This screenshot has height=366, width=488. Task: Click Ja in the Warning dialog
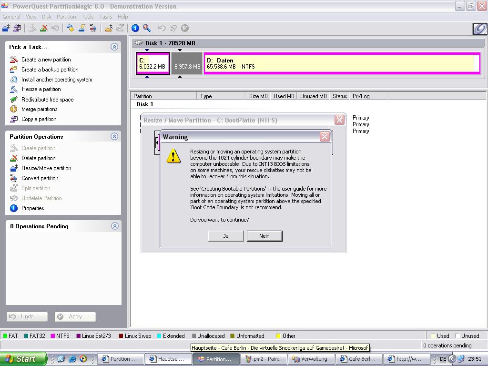[x=226, y=236]
